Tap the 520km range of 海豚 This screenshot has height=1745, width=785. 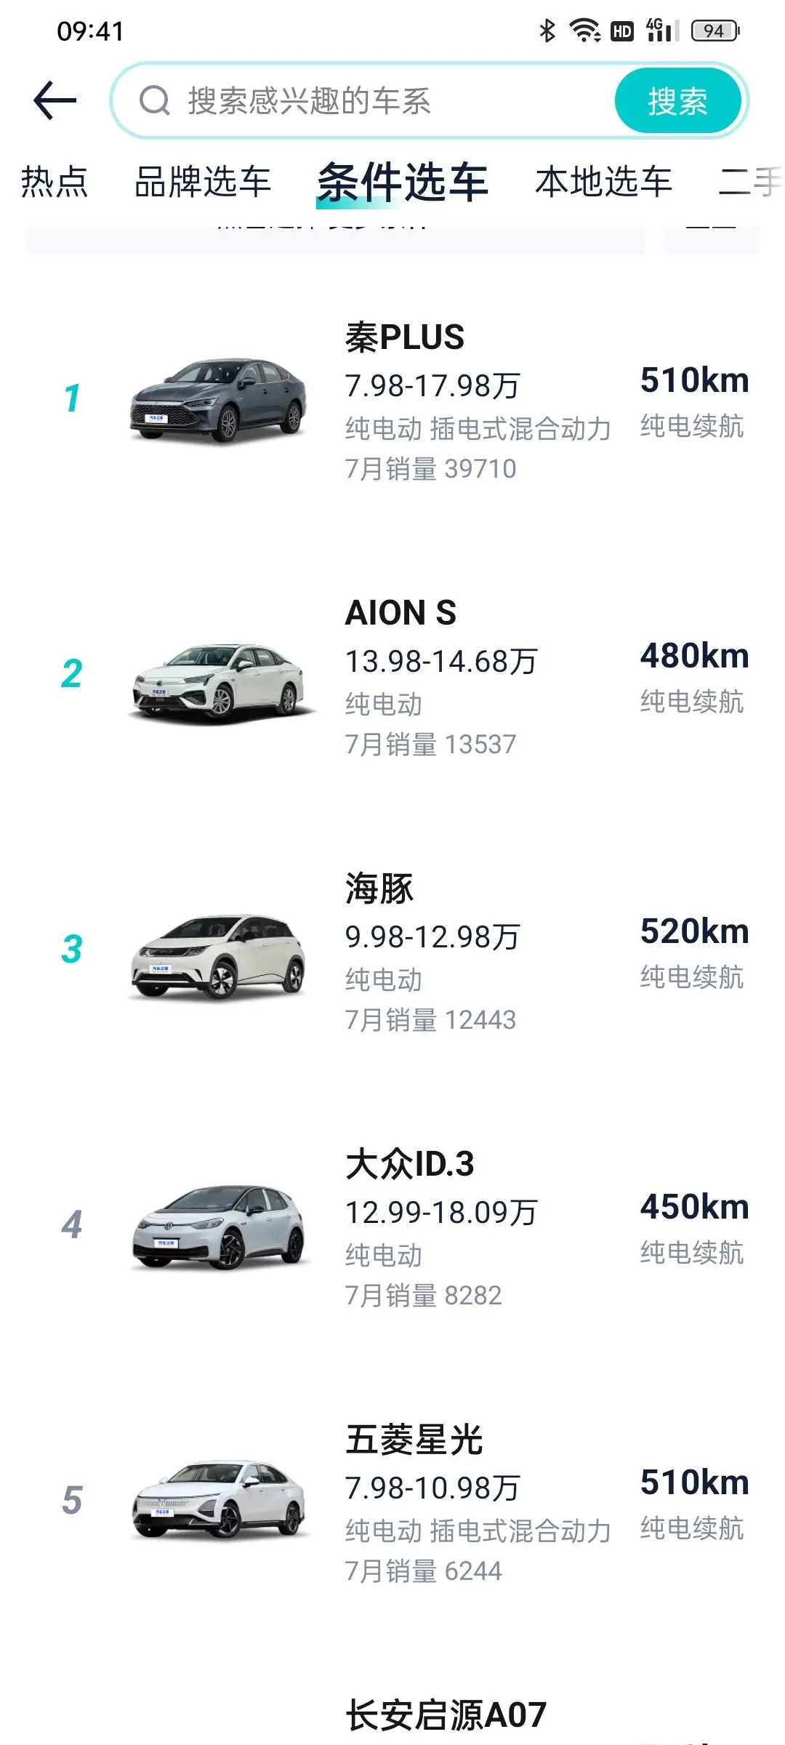694,931
